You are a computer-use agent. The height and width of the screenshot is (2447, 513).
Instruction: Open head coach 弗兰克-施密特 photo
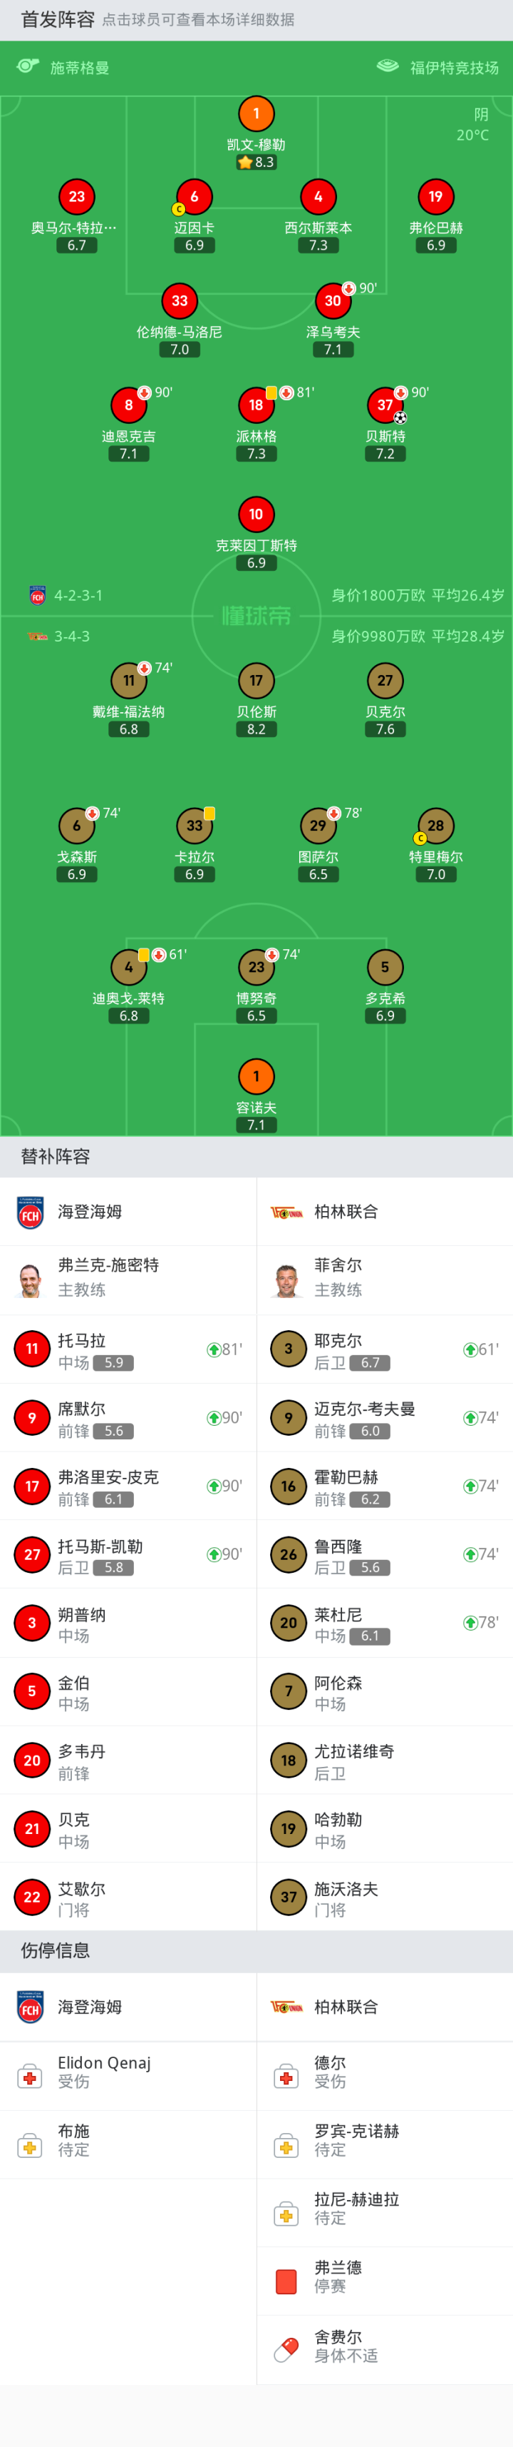31,1280
